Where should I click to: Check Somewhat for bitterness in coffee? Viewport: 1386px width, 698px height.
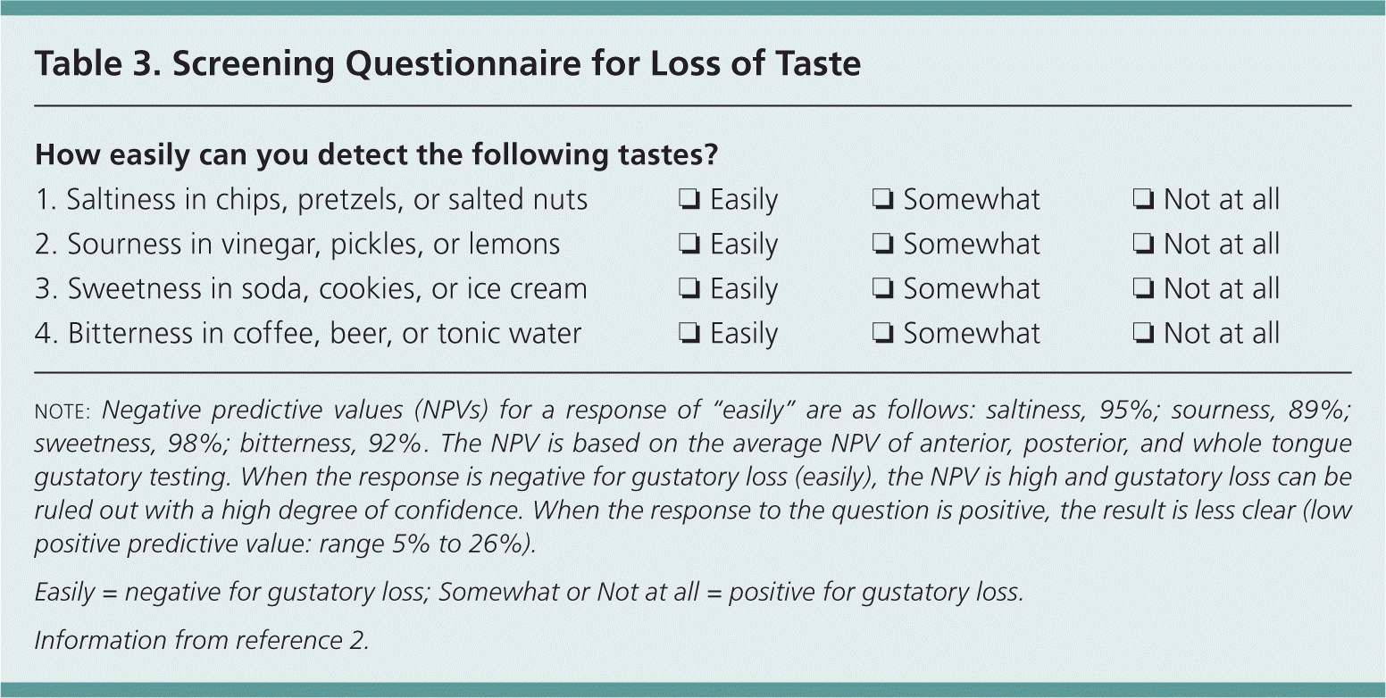tap(881, 334)
